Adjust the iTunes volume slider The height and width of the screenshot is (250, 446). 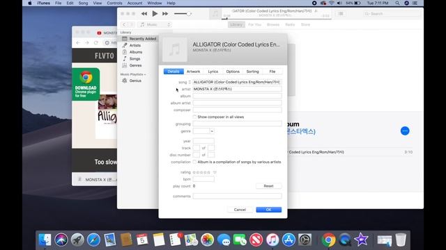pos(183,14)
